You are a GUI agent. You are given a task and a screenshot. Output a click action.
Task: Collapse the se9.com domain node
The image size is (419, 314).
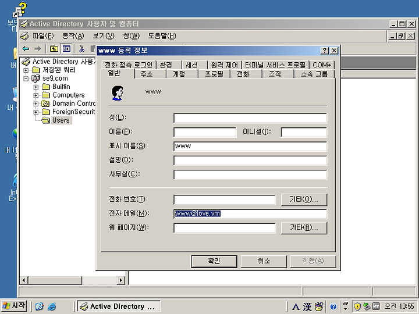click(x=26, y=78)
